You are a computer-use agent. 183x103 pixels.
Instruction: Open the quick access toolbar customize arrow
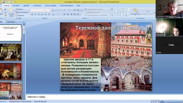pos(15,2)
